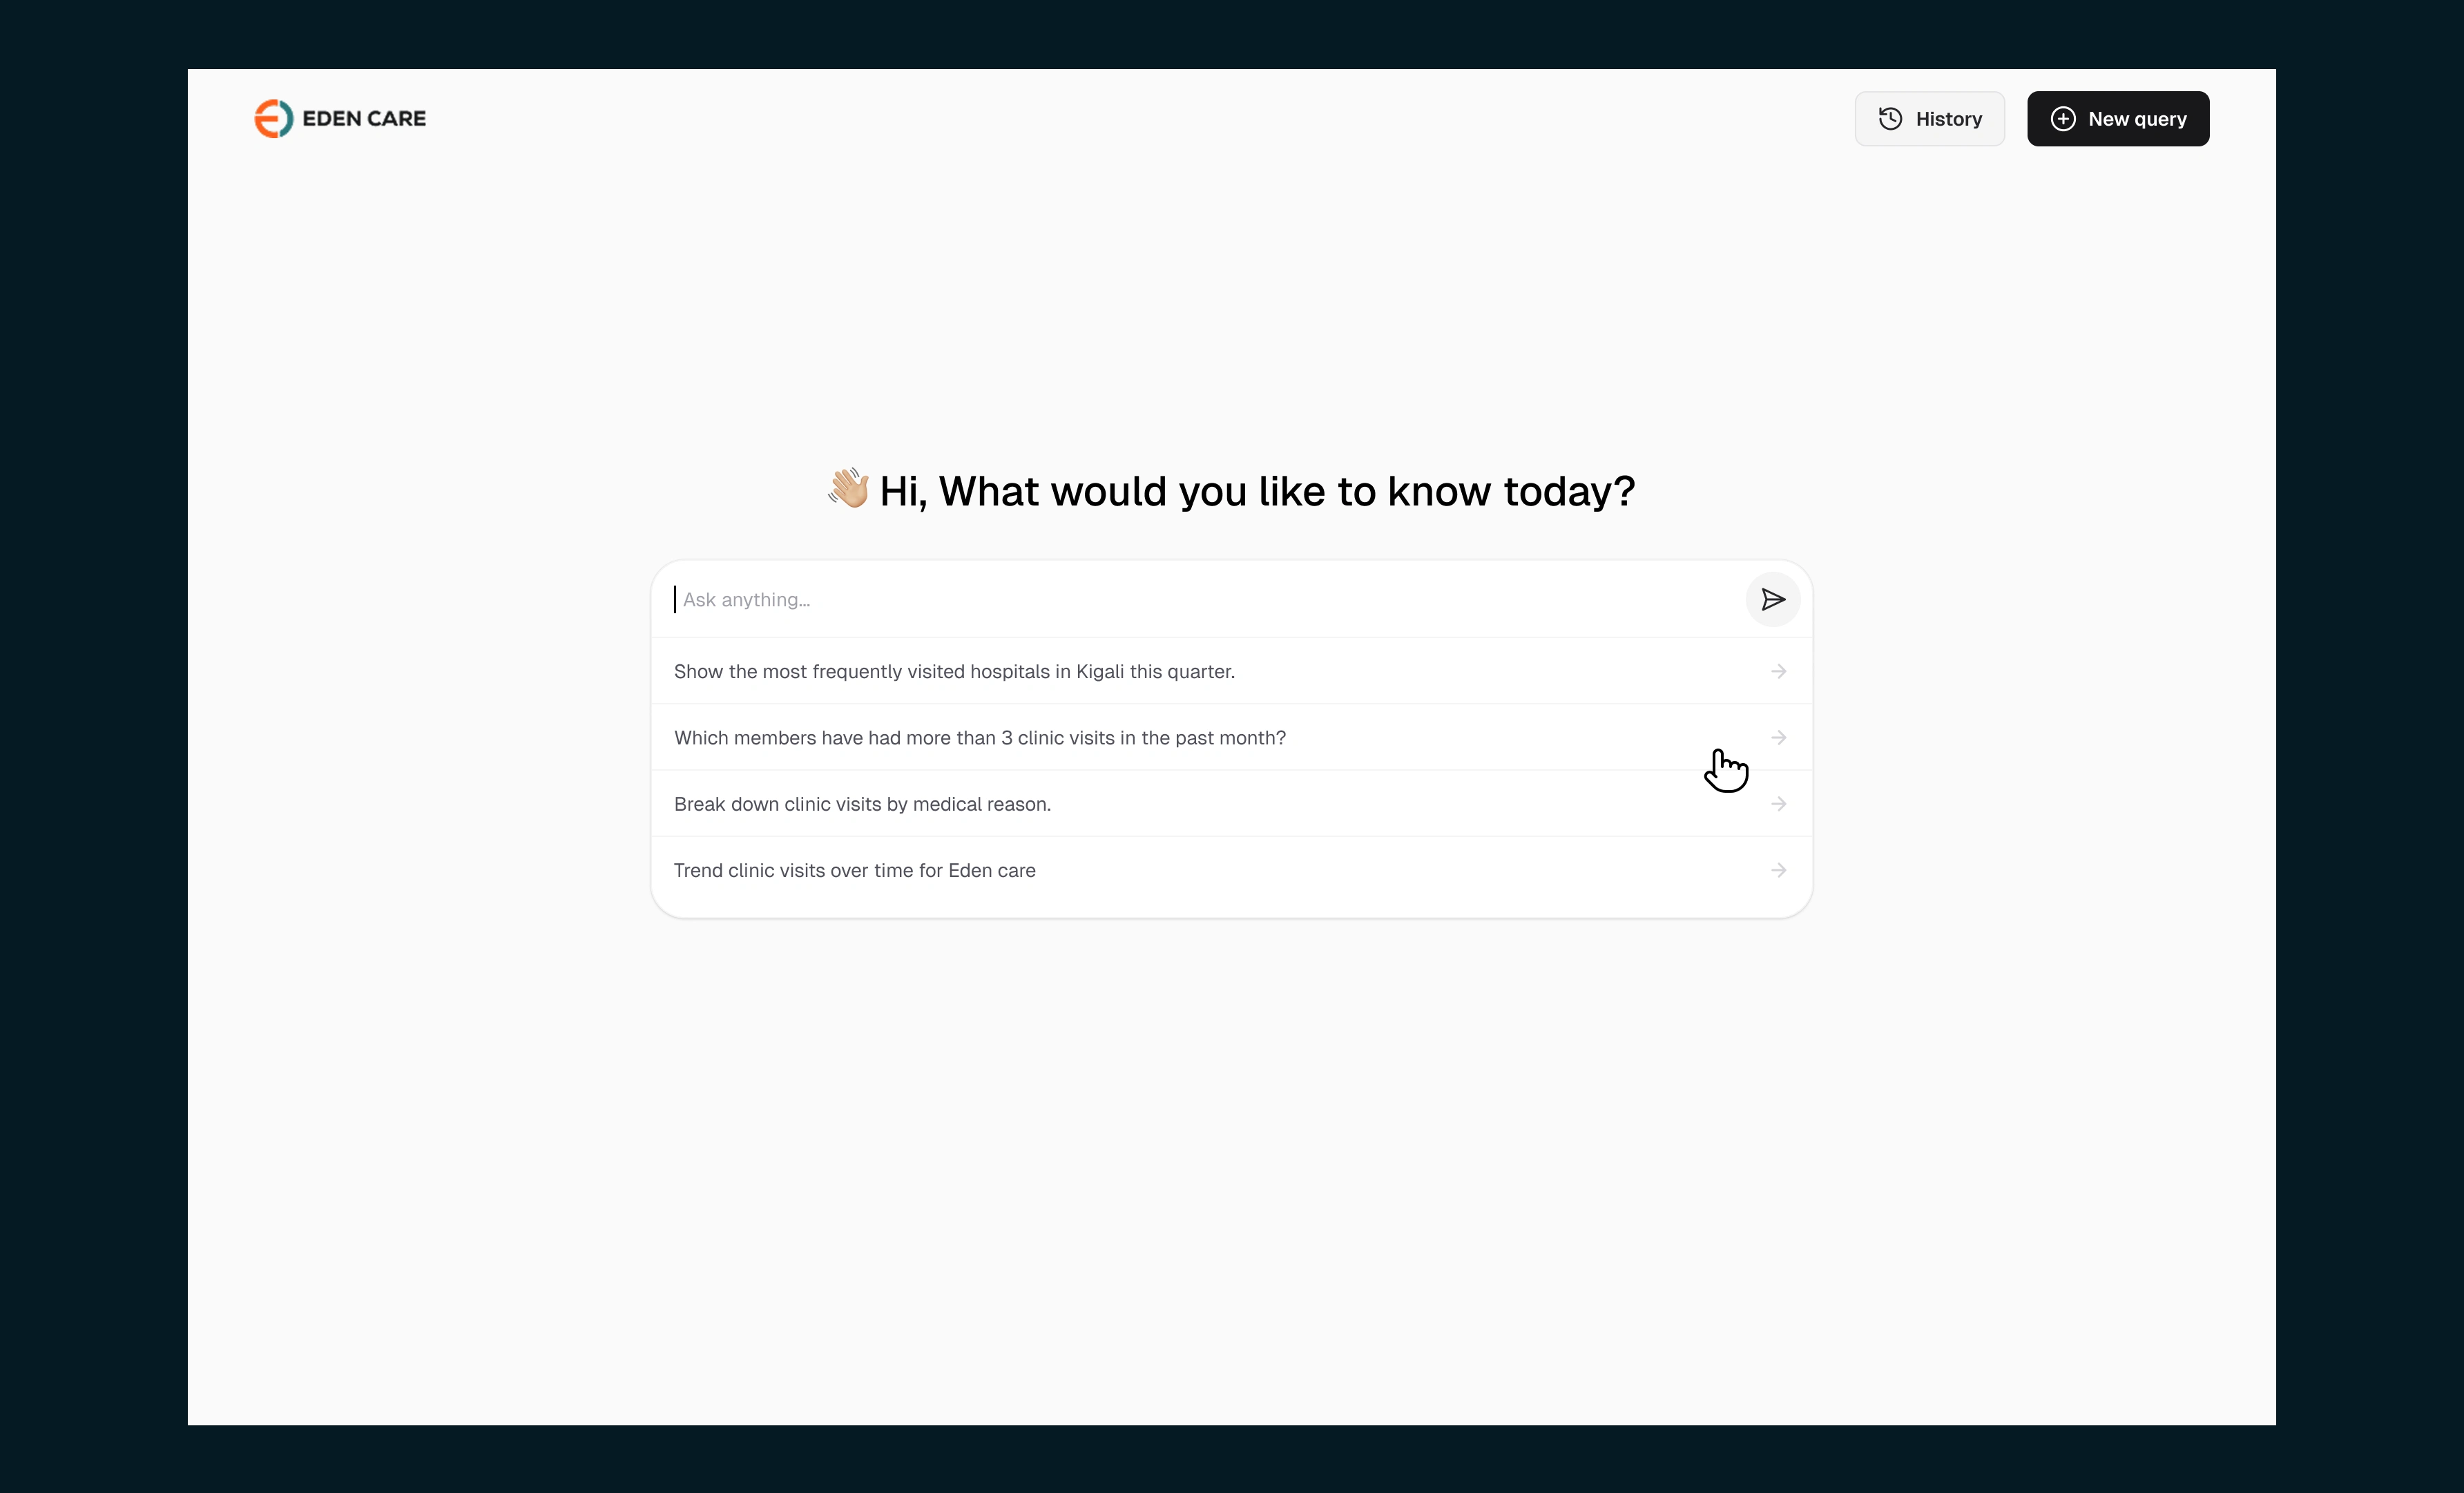Click arrow beside medical reason suggestion

click(1778, 804)
